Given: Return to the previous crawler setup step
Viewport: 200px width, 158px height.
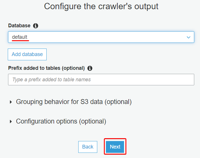Looking at the screenshot, I should click(88, 147).
